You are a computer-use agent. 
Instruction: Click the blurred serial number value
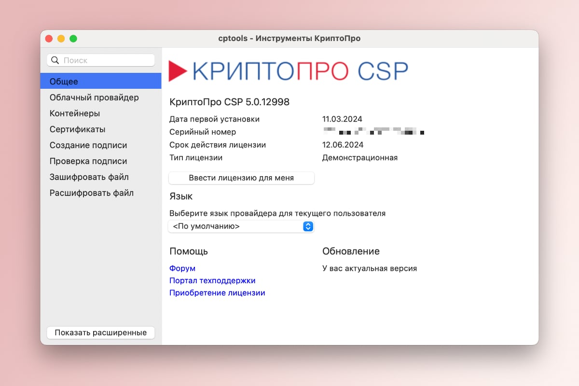(373, 131)
